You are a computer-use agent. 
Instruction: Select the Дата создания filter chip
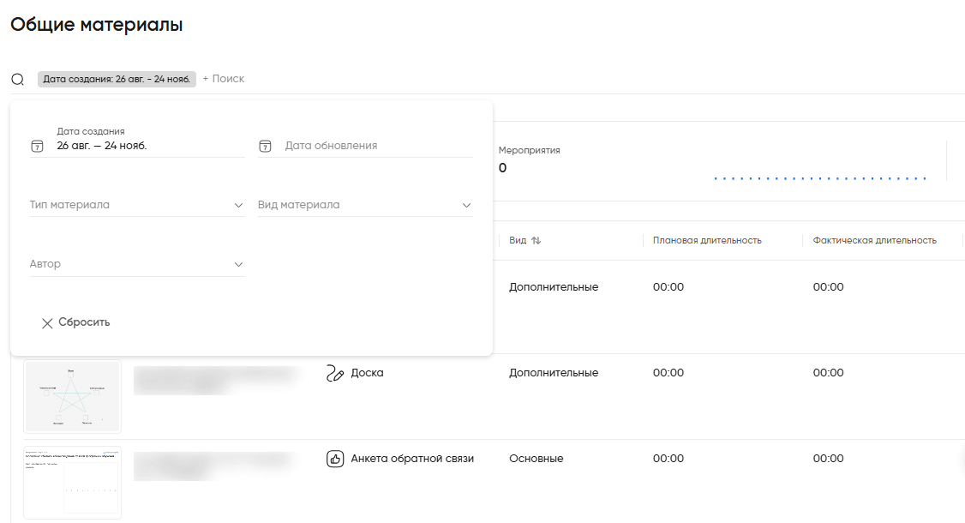coord(117,79)
